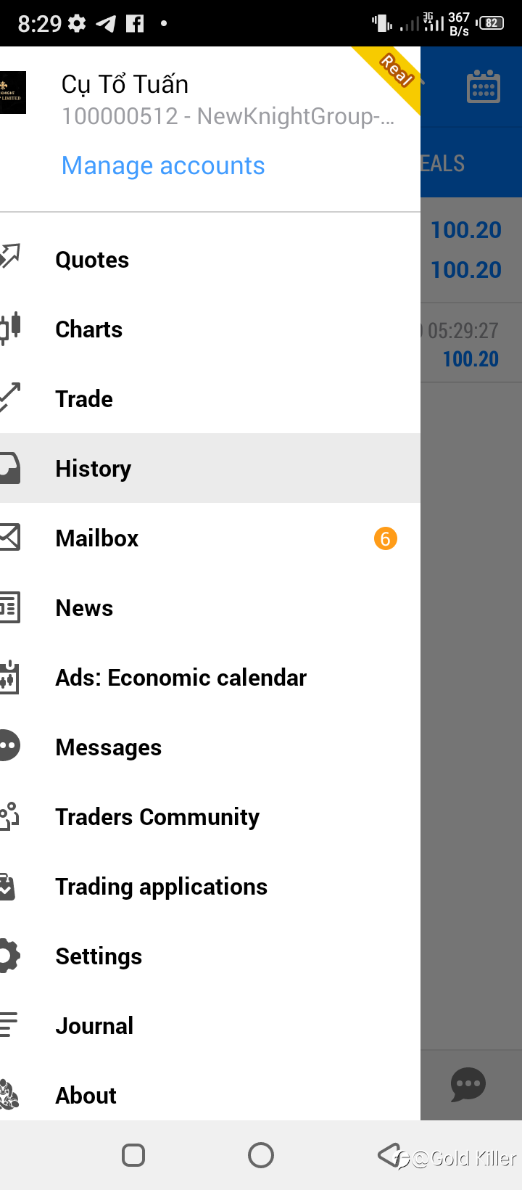Image resolution: width=522 pixels, height=1190 pixels.
Task: Select the Journal menu item
Action: [94, 1026]
